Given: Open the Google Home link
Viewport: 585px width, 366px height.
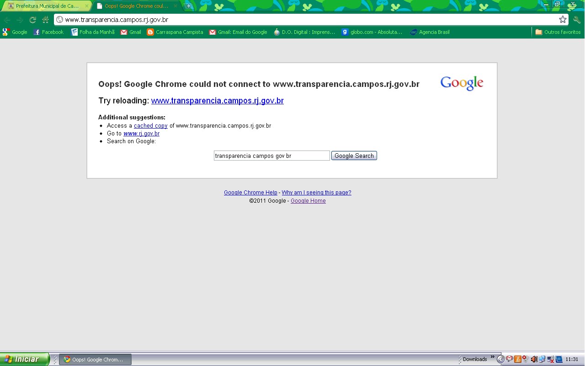Looking at the screenshot, I should [x=308, y=201].
